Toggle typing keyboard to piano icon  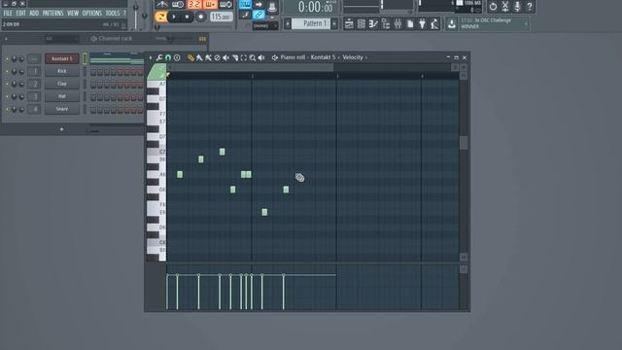pos(246,5)
